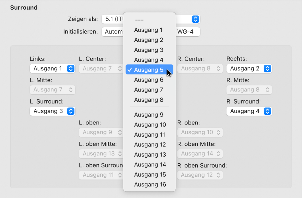The width and height of the screenshot is (302, 198).
Task: Pick 'Ausgang 16' at the bottom of the menu
Action: pos(150,184)
